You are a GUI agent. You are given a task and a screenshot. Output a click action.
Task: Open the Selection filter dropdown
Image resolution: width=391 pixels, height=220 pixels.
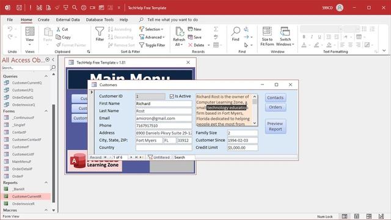151,29
